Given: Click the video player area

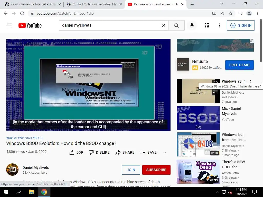Looking at the screenshot, I should coord(88,85).
